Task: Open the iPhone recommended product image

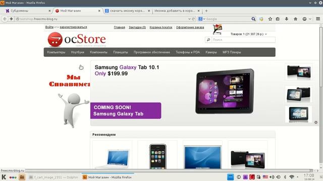Action: [x=157, y=156]
